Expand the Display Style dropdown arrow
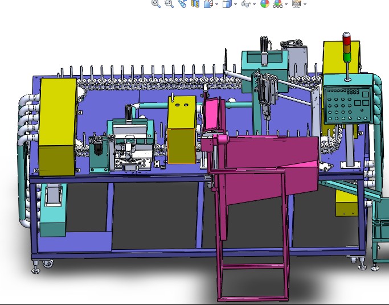 click(235, 4)
